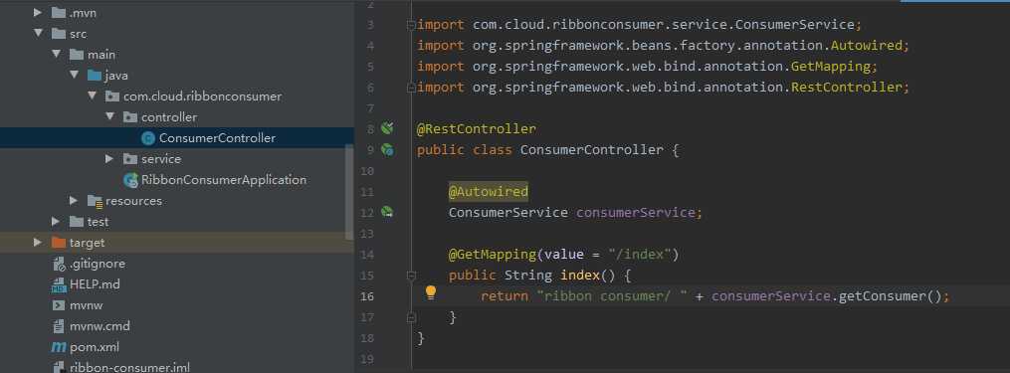Click line number 18 in gutter
The width and height of the screenshot is (1010, 373).
(366, 338)
